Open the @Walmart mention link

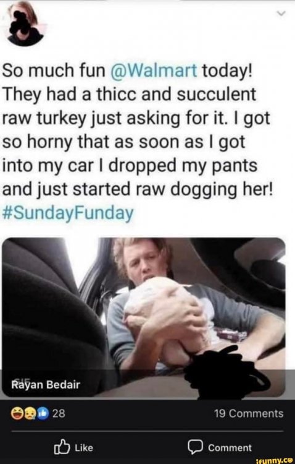(154, 71)
